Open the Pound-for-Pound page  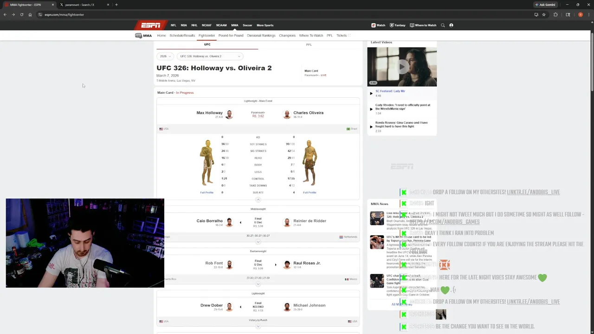click(231, 35)
